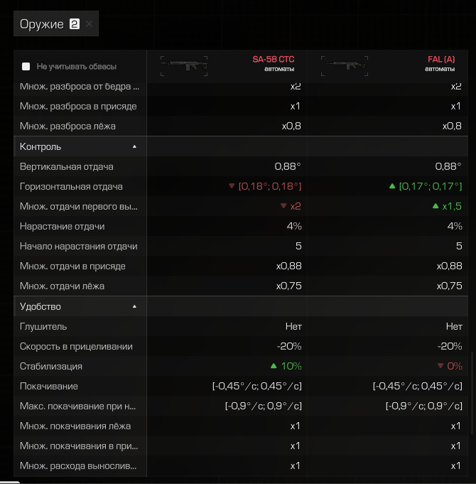Click SA-58 horizontal recoil value [0,18°; 0,18°]
The image size is (476, 484).
point(270,186)
